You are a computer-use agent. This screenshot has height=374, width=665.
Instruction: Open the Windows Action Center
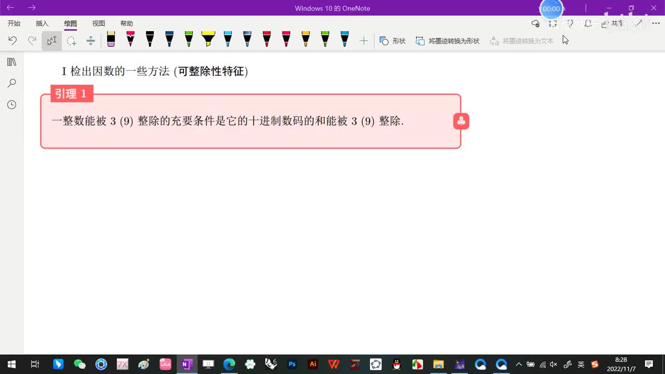pyautogui.click(x=649, y=364)
